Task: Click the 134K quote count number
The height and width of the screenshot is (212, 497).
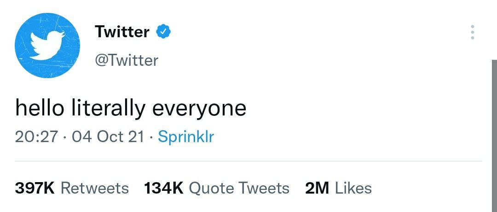Action: click(164, 188)
